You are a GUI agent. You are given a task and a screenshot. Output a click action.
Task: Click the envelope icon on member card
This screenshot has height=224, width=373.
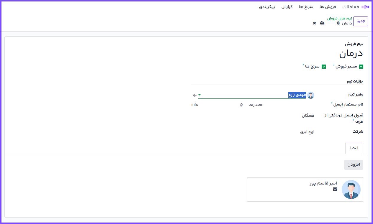point(335,189)
